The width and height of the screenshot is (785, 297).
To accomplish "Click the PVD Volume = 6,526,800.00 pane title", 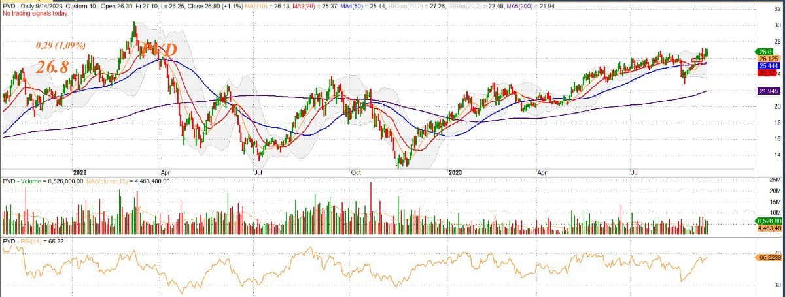I will [x=43, y=181].
